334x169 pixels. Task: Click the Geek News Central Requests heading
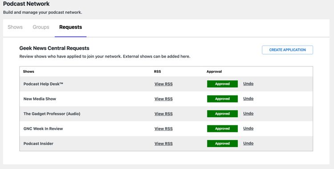point(54,48)
